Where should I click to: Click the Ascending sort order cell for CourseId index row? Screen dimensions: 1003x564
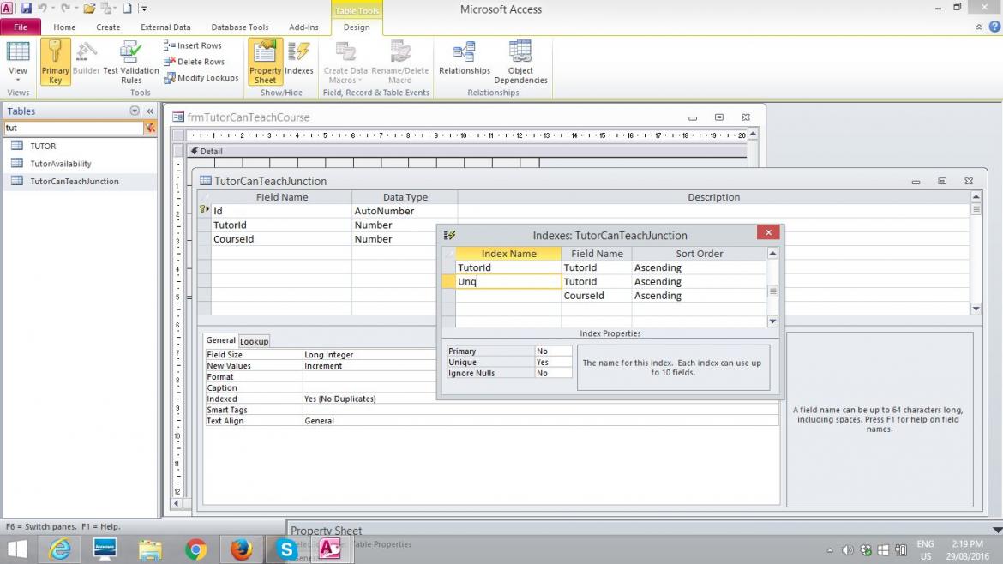coord(699,296)
